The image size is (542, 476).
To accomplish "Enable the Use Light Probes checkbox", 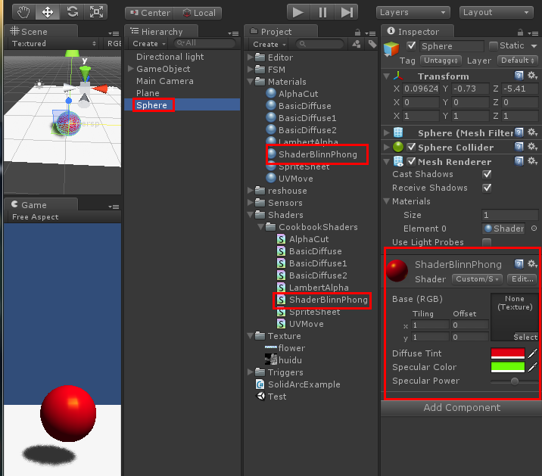I will pos(487,242).
